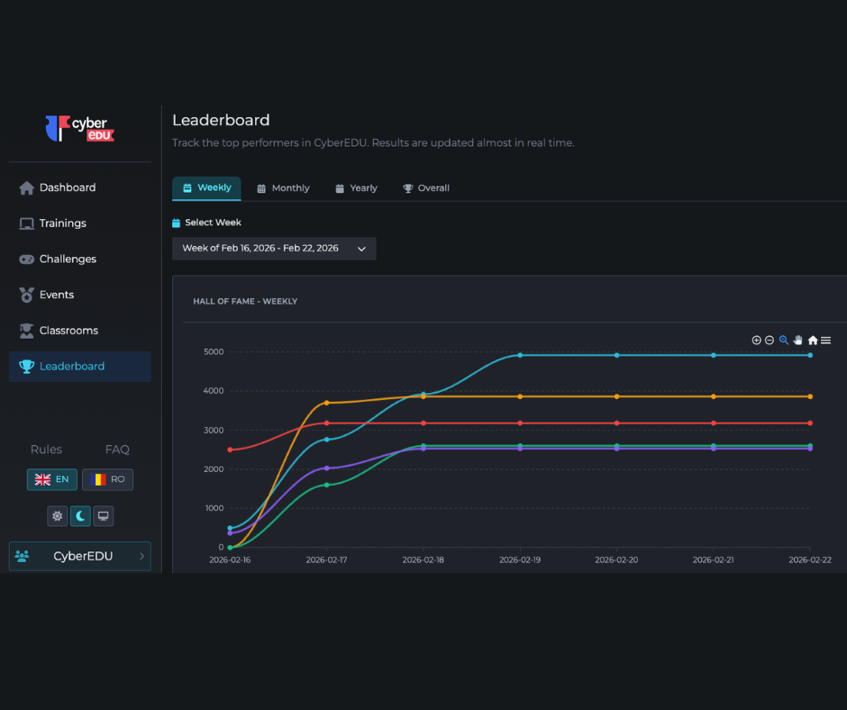
Task: Click the week dropdown chevron
Action: coord(361,249)
